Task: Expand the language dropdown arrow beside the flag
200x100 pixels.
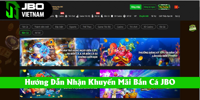Action: (x=179, y=7)
